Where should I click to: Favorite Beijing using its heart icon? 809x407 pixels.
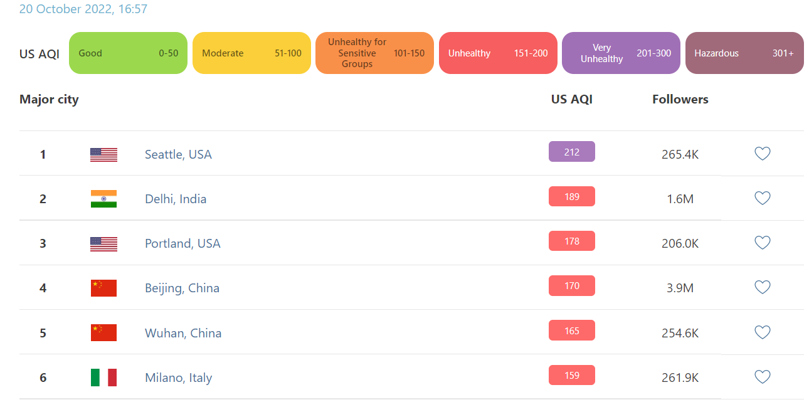point(762,287)
